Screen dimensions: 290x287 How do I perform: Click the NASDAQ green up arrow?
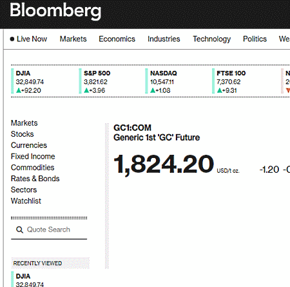(x=153, y=90)
